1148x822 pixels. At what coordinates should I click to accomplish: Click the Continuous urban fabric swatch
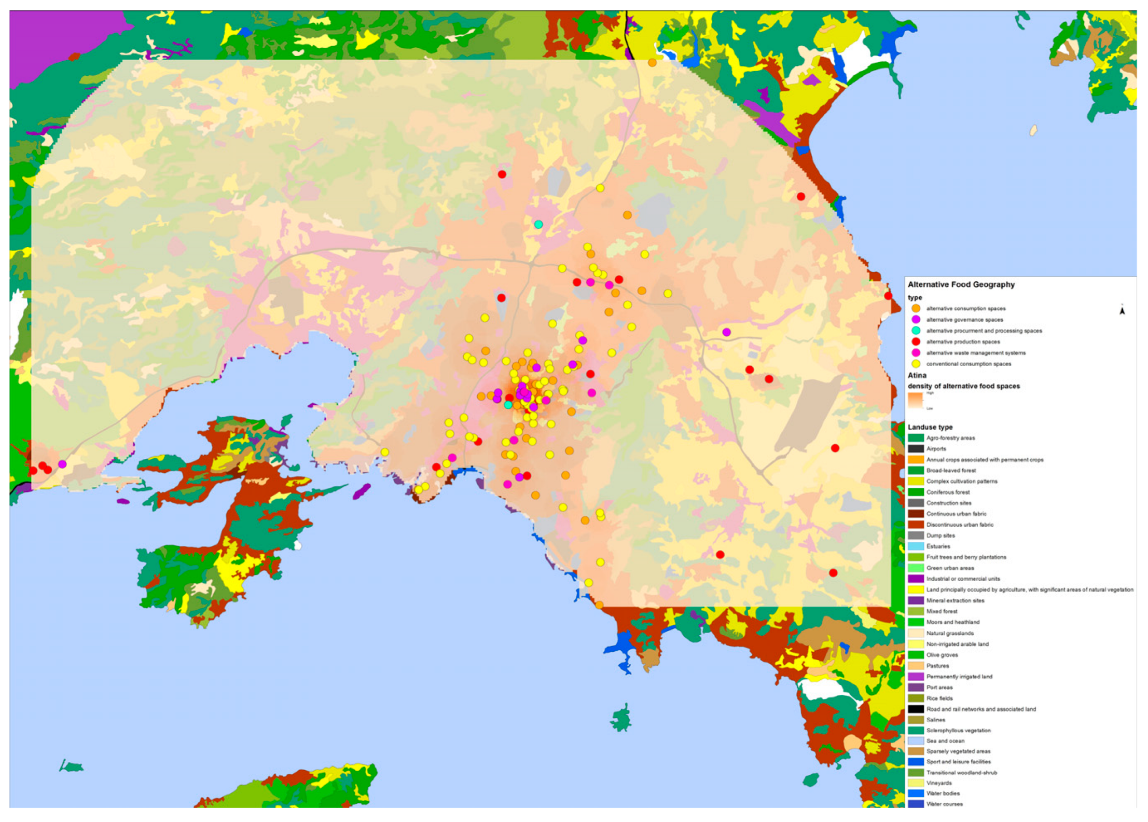click(x=916, y=514)
